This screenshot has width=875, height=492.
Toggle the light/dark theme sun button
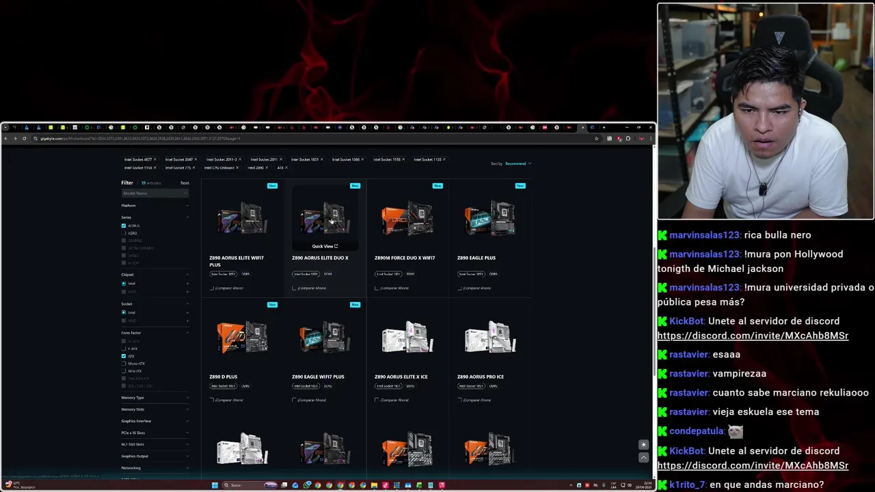[643, 445]
